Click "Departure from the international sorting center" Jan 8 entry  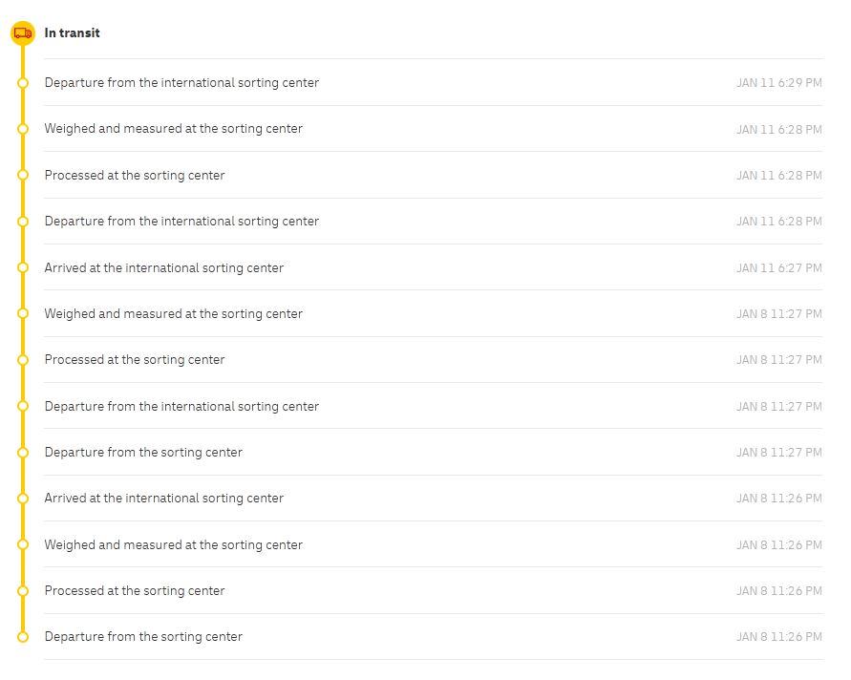tap(181, 407)
